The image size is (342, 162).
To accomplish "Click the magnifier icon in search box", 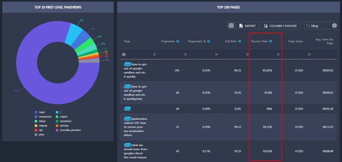I will pos(308,26).
